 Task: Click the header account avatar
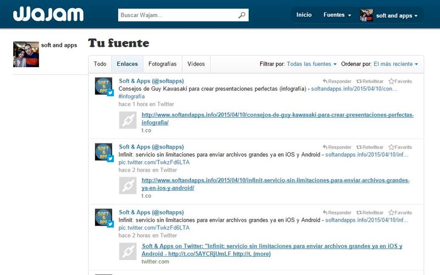click(366, 15)
